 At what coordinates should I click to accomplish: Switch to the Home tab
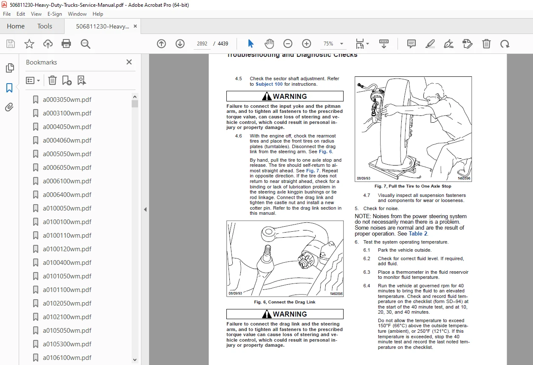coord(16,26)
